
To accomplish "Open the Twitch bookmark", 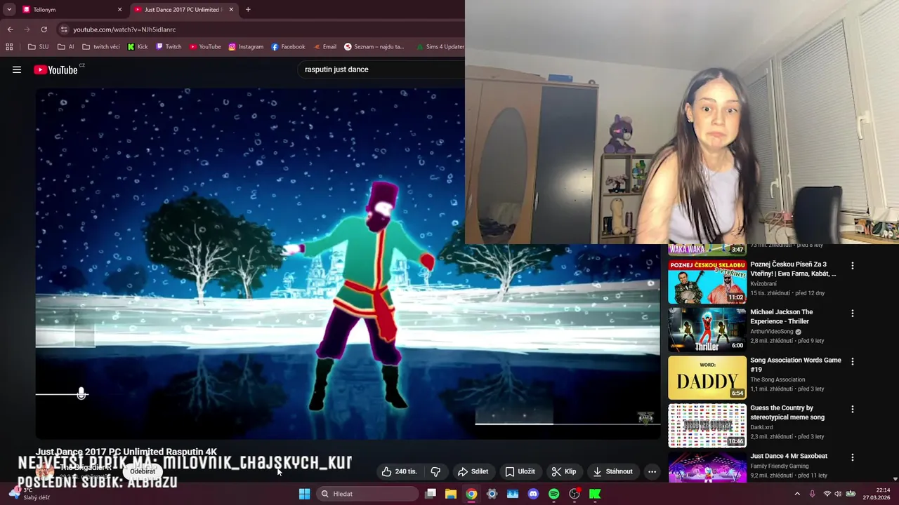I will (x=169, y=47).
